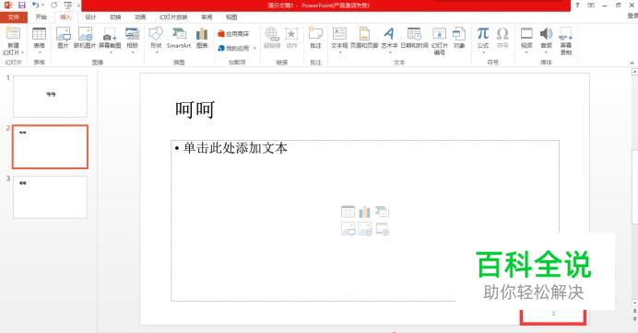Viewport: 638px width, 333px height.
Task: Click the vertical scrollbar up arrow
Action: coord(634,72)
